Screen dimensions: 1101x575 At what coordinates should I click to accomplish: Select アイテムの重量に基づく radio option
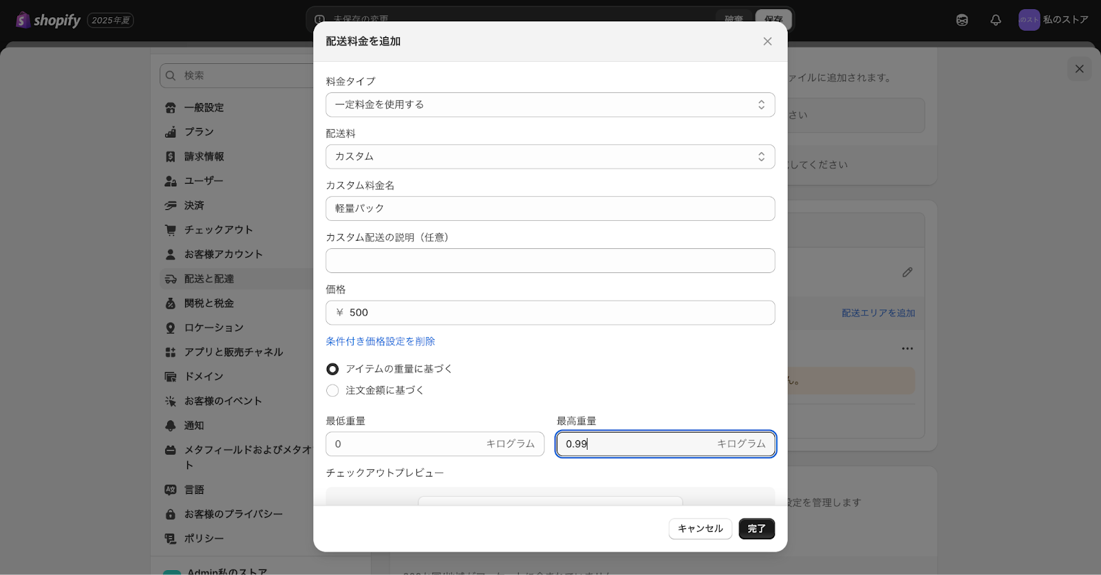pos(332,369)
